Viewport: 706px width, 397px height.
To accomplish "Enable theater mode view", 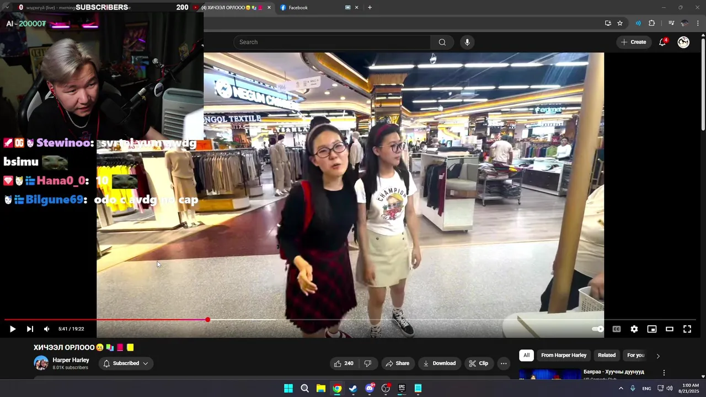I will pos(670,329).
